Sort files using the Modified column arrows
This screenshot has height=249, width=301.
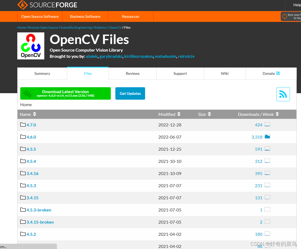tap(179, 114)
